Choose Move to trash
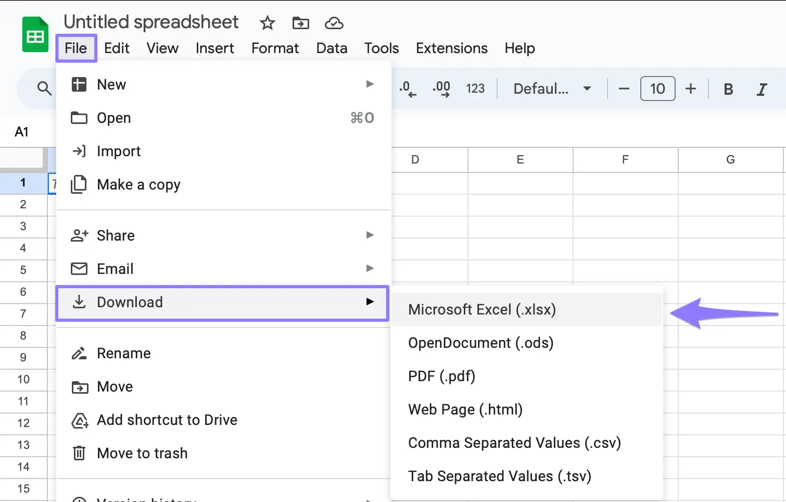Viewport: 786px width, 502px height. point(223,453)
